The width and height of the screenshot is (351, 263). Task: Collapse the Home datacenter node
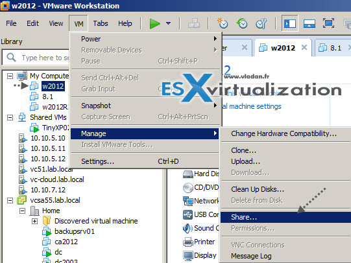tap(22, 211)
